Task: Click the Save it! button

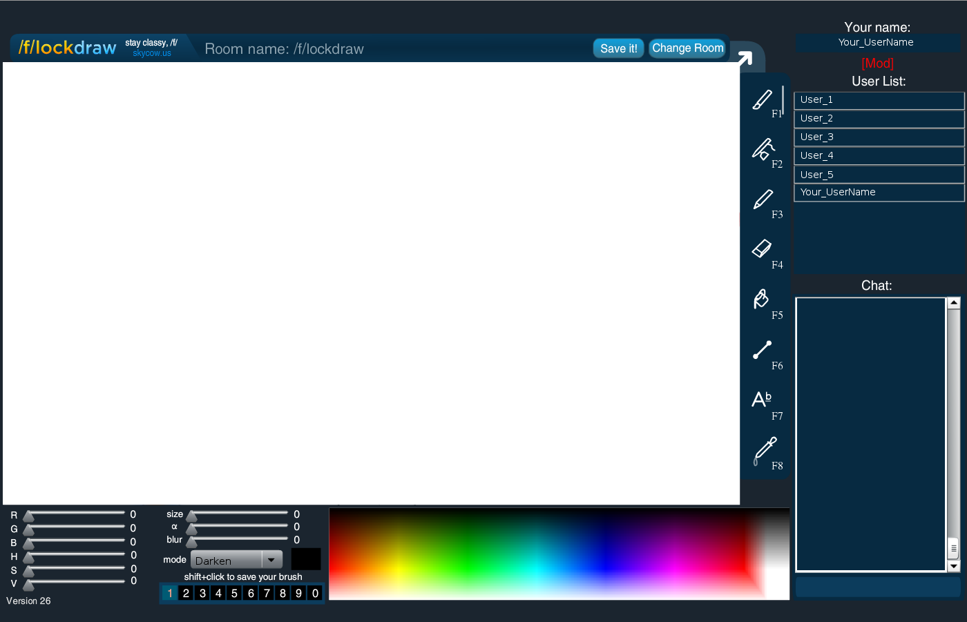Action: [617, 48]
